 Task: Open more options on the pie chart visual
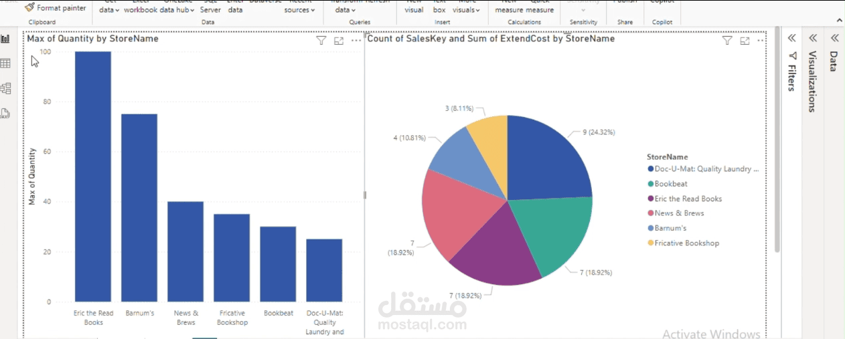pos(761,41)
